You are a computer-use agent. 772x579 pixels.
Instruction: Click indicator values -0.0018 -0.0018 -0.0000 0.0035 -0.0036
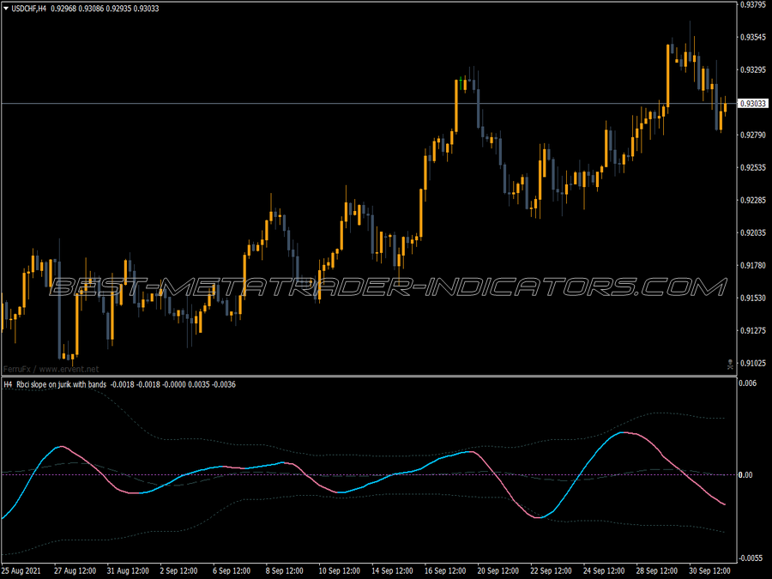(172, 384)
